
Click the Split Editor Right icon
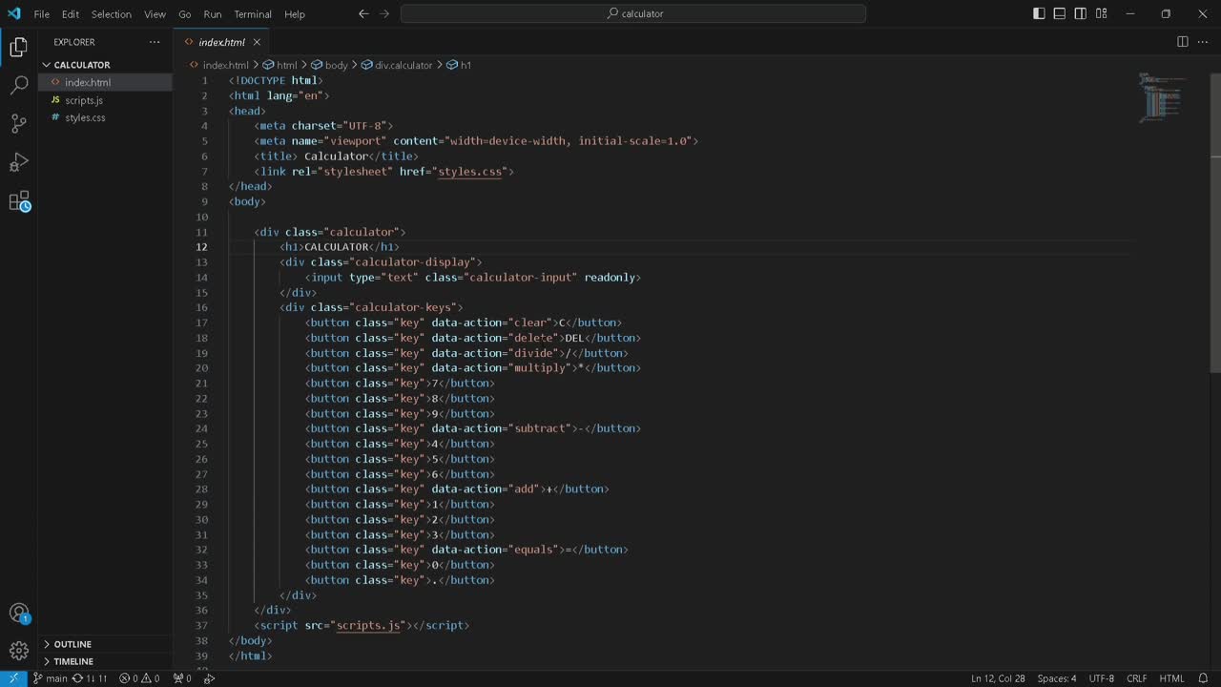point(1182,42)
